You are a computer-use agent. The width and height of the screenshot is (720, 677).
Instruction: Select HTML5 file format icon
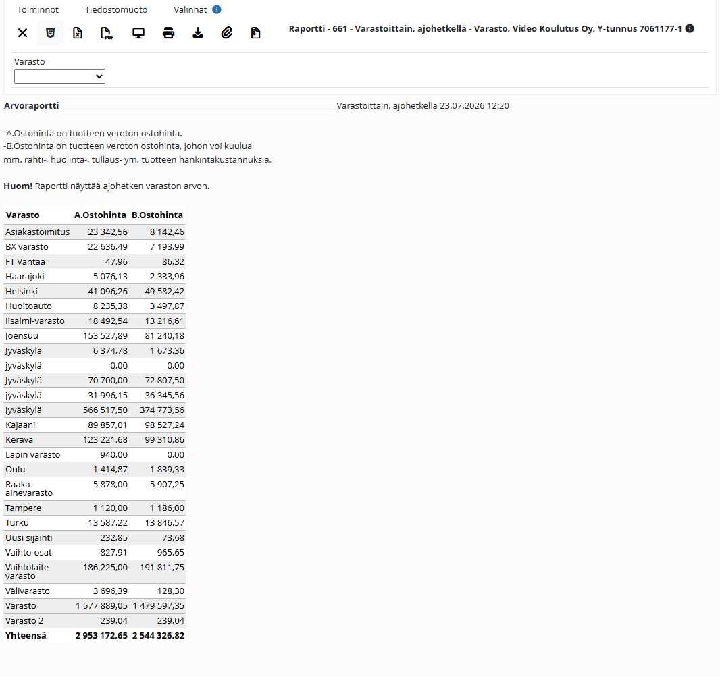tap(51, 32)
